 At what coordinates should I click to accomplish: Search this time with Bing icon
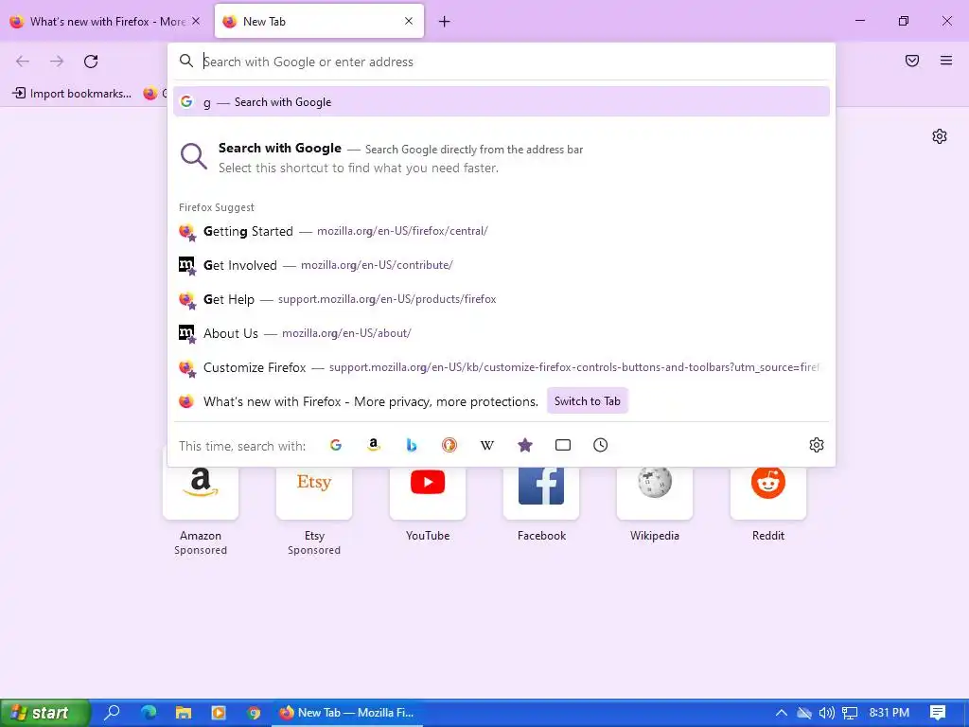pyautogui.click(x=411, y=445)
